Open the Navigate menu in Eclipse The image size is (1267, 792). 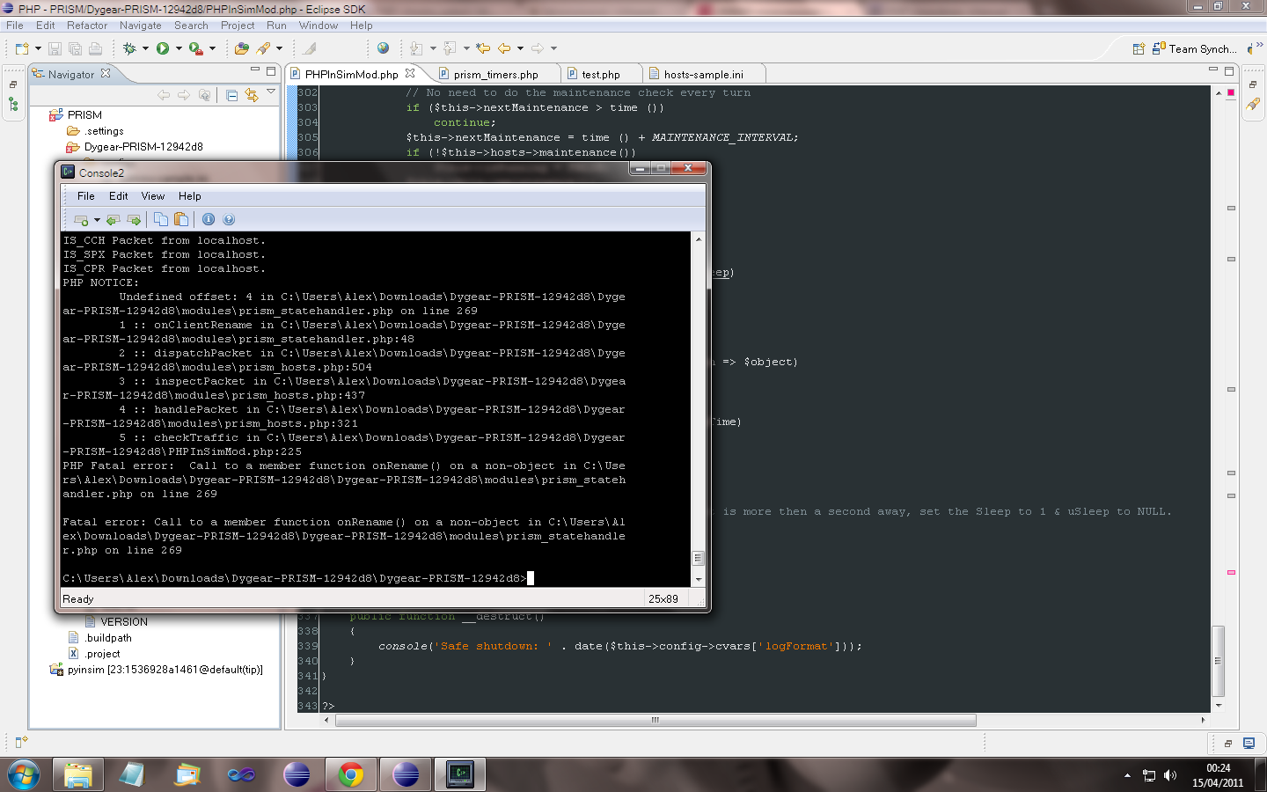pyautogui.click(x=141, y=26)
